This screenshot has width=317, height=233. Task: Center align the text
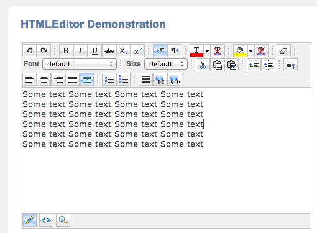(x=44, y=79)
